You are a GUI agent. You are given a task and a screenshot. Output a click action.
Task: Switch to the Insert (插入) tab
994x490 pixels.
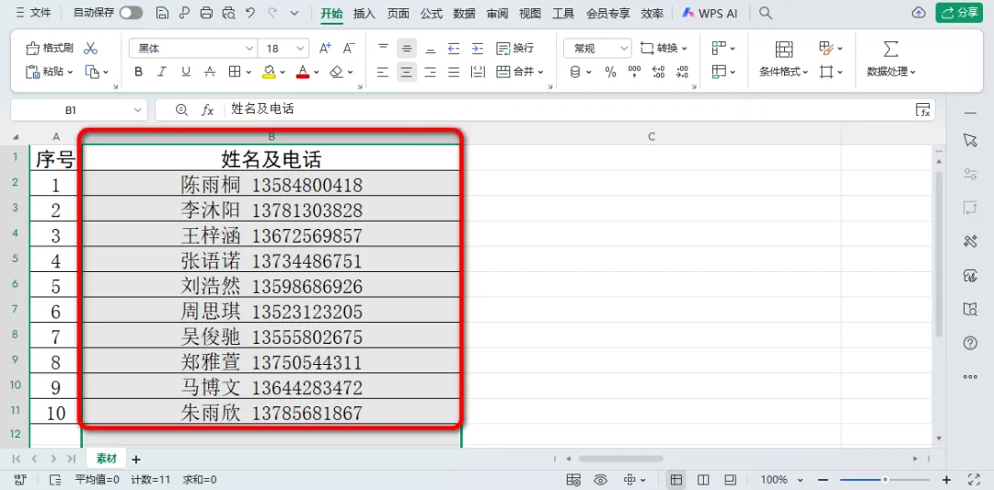[x=364, y=13]
